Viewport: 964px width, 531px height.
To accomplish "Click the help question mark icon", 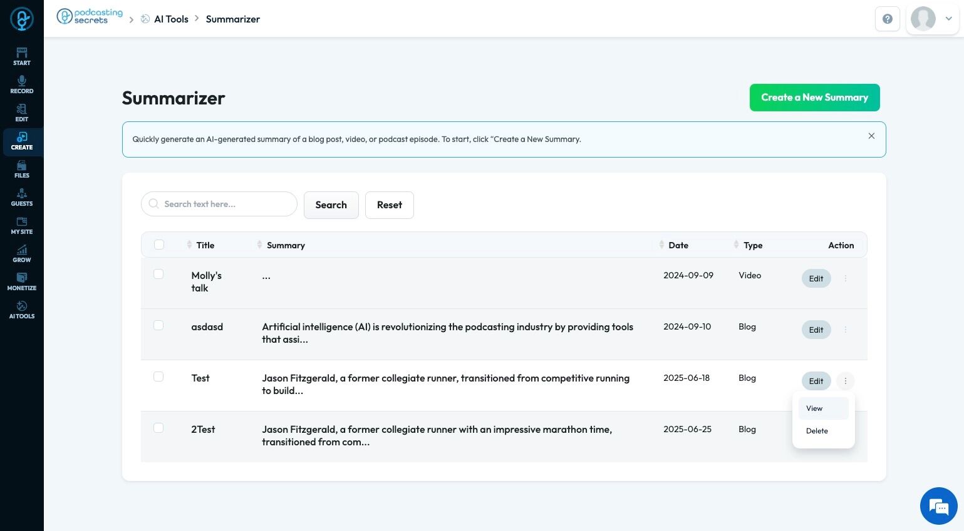I will click(888, 19).
